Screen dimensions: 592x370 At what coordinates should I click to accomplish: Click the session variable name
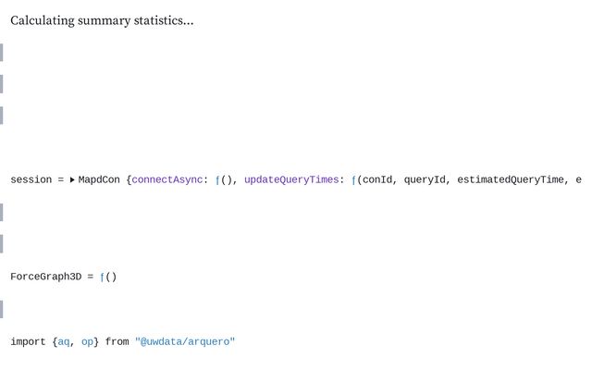tap(31, 179)
